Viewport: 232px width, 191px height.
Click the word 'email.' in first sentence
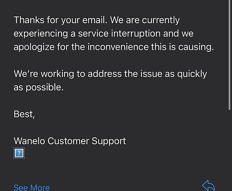click(x=95, y=20)
